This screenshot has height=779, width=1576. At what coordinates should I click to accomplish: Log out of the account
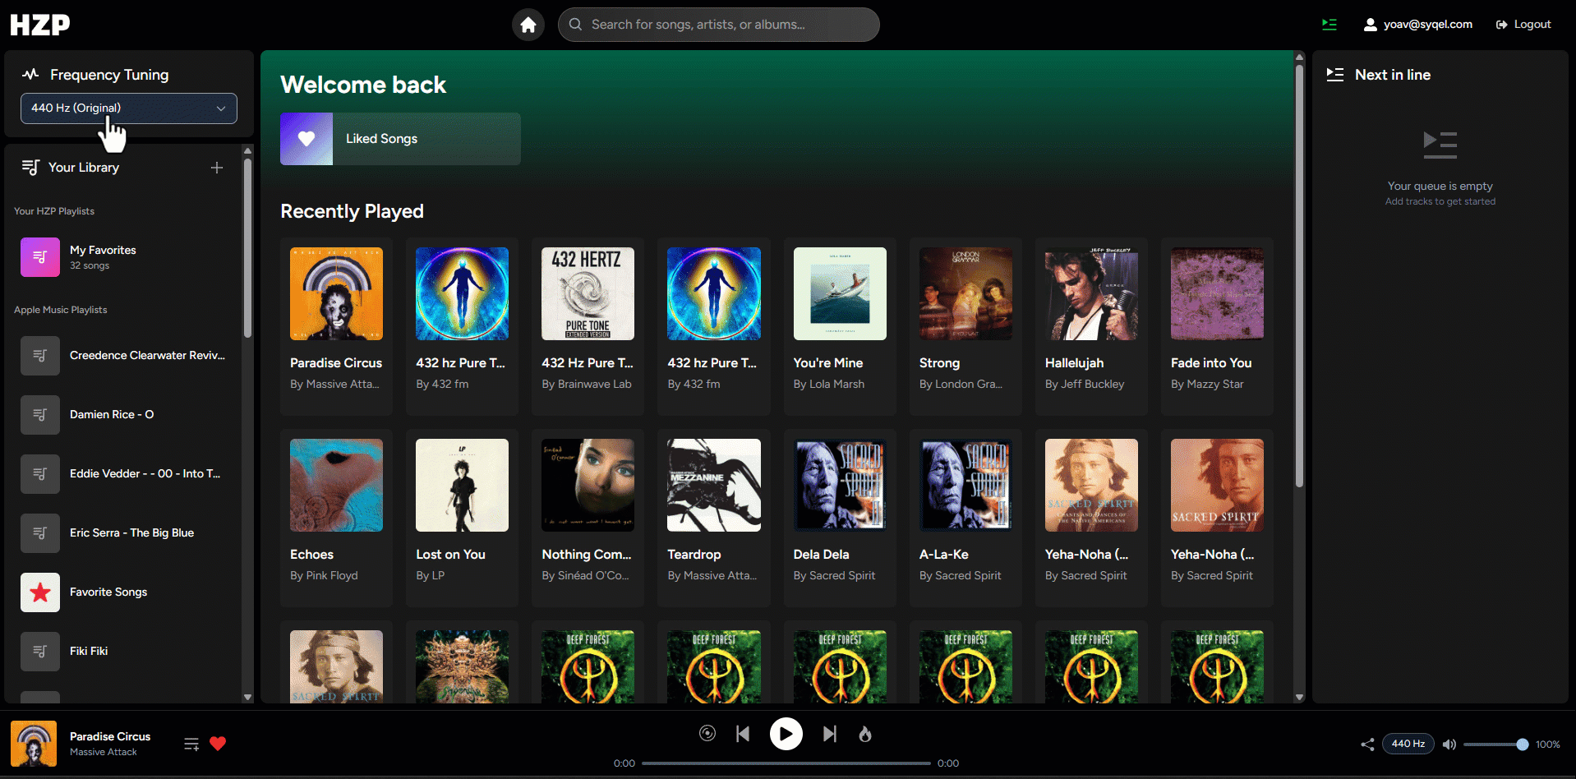[x=1523, y=25]
